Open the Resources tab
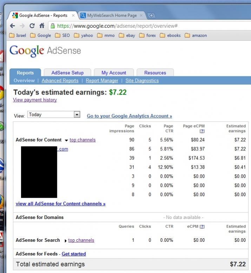The image size is (251, 273). 155,73
